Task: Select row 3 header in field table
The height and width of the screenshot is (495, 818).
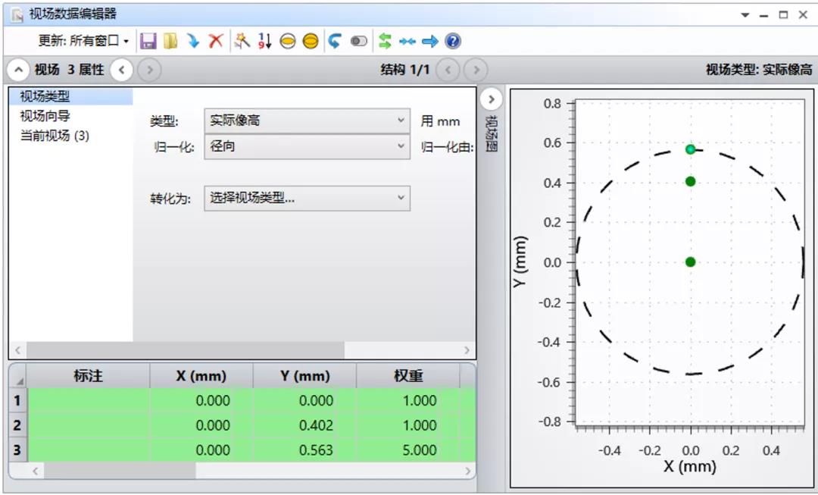Action: pos(17,450)
